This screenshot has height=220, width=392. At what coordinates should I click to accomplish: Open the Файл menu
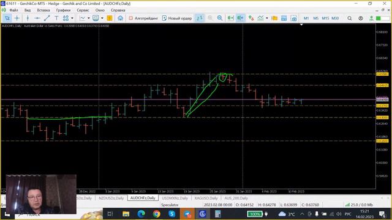(x=13, y=10)
